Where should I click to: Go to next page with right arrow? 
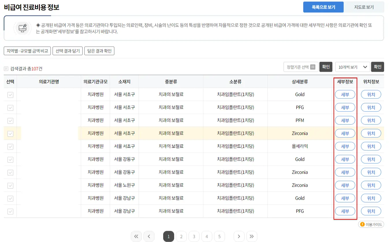(239, 236)
